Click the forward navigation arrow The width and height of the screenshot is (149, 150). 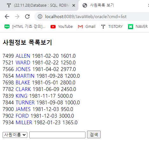17,16
